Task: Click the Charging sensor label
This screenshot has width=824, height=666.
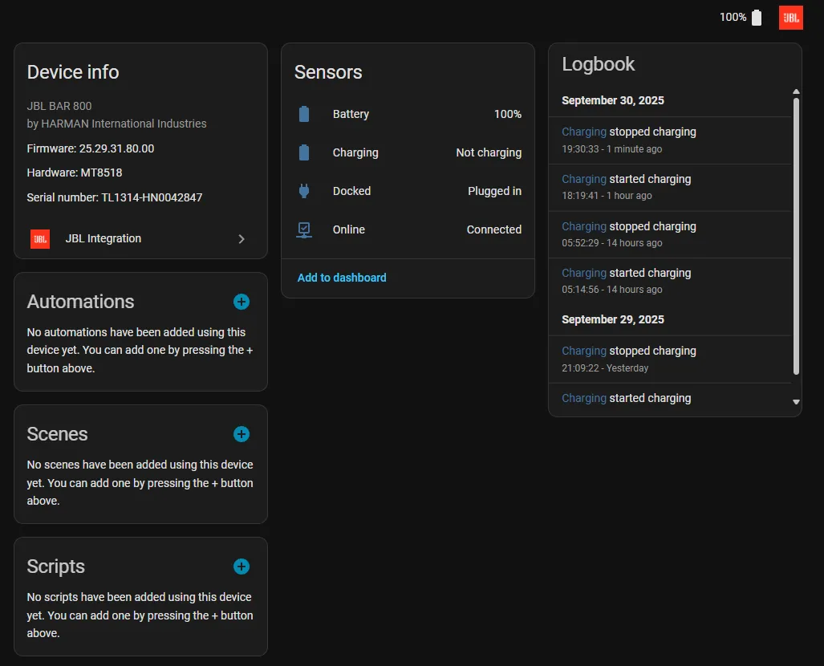Action: pos(355,152)
